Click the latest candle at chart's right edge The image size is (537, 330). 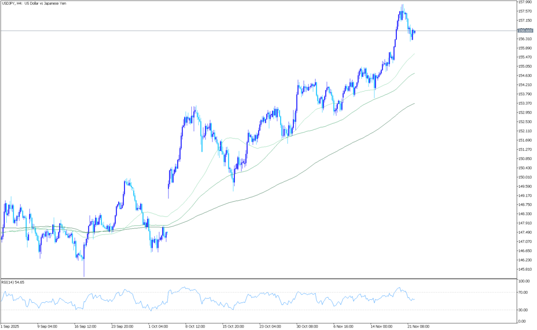[414, 32]
